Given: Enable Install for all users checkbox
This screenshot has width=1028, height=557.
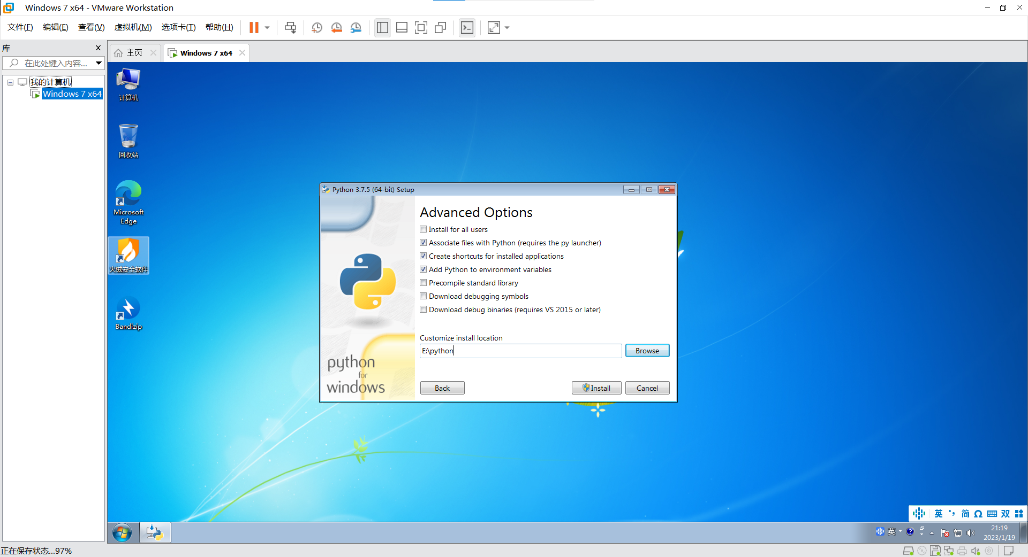Looking at the screenshot, I should click(424, 229).
